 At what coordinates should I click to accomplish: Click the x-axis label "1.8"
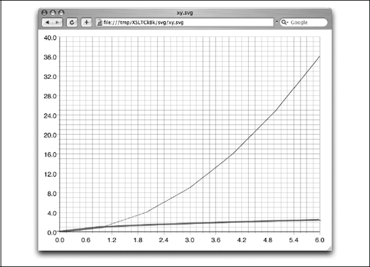(x=137, y=240)
